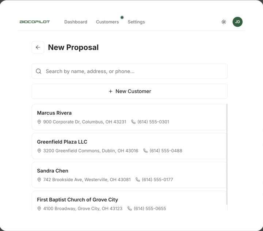Click the plus icon beside New Customer

[111, 91]
